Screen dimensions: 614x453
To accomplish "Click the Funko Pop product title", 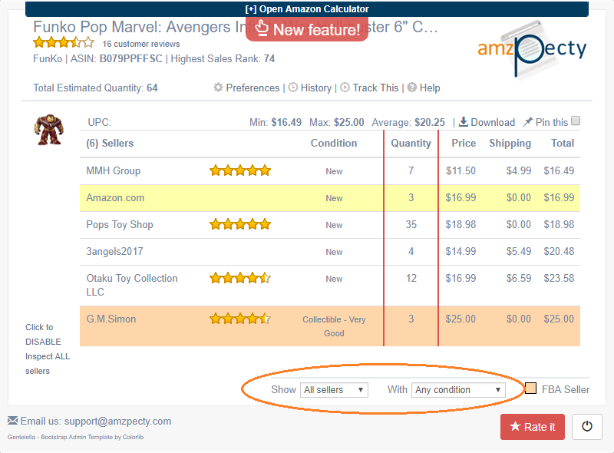I will 236,27.
